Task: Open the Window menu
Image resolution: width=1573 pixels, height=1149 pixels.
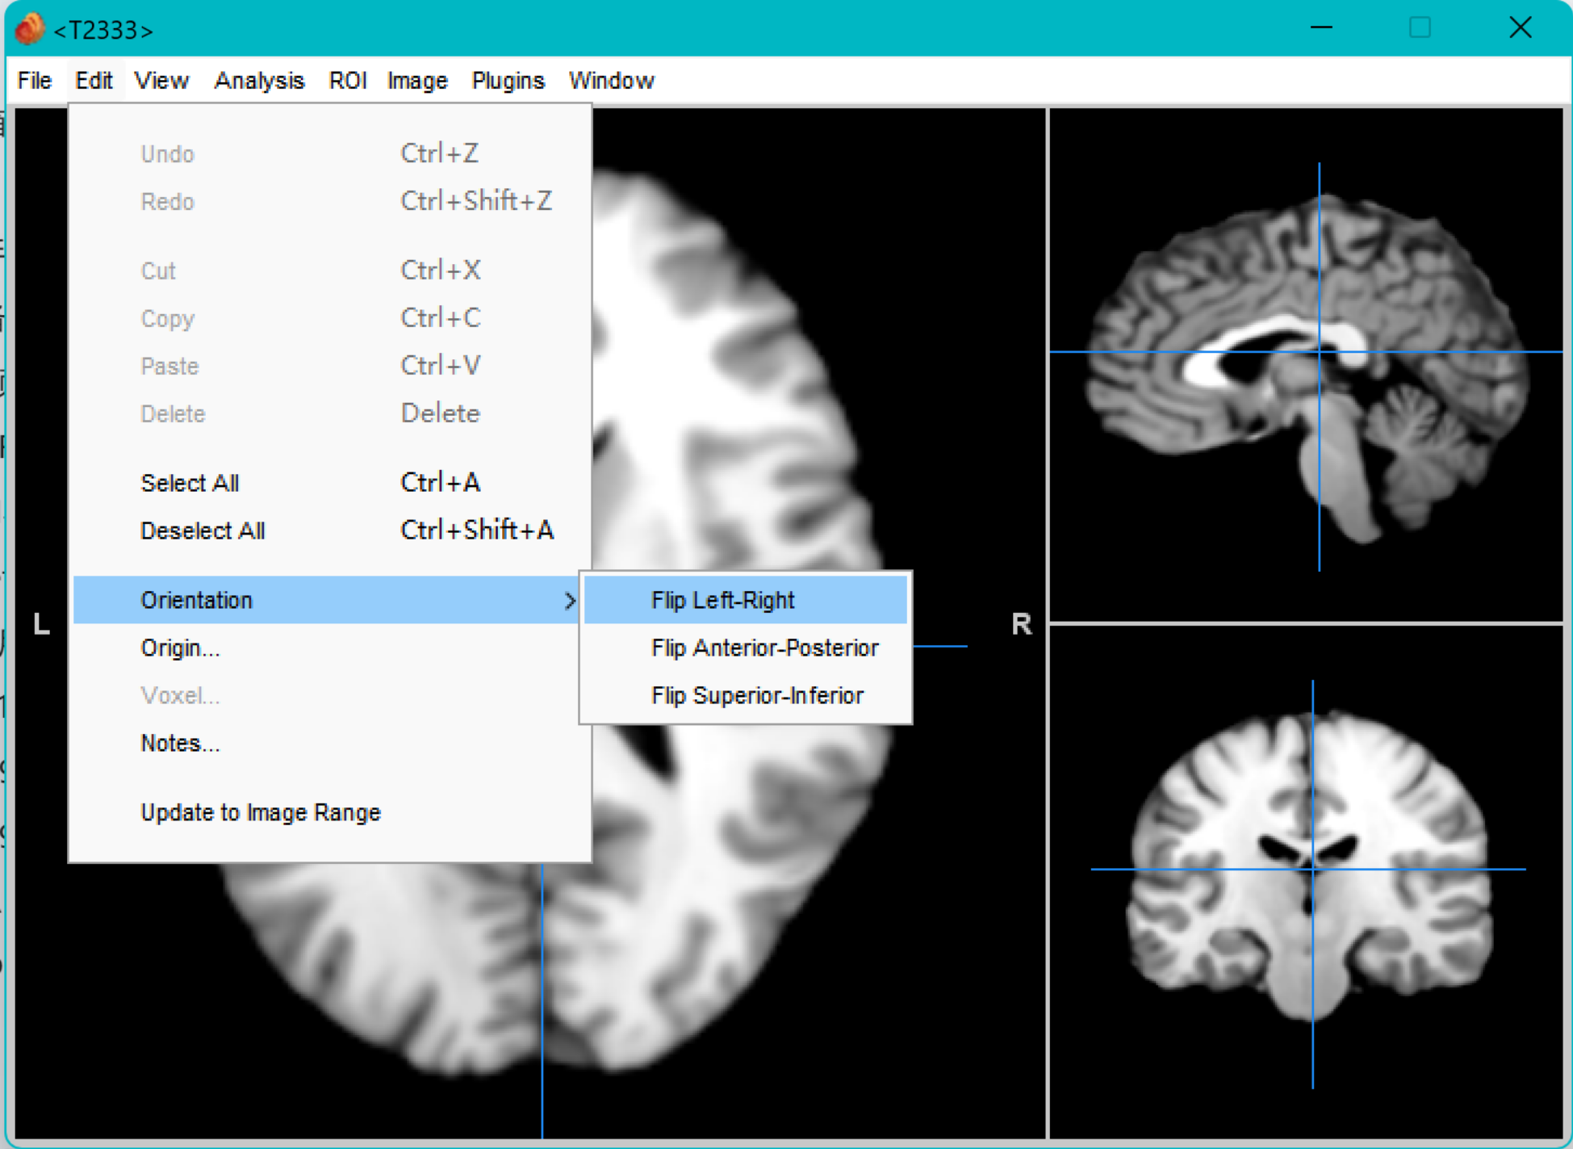Action: click(611, 81)
